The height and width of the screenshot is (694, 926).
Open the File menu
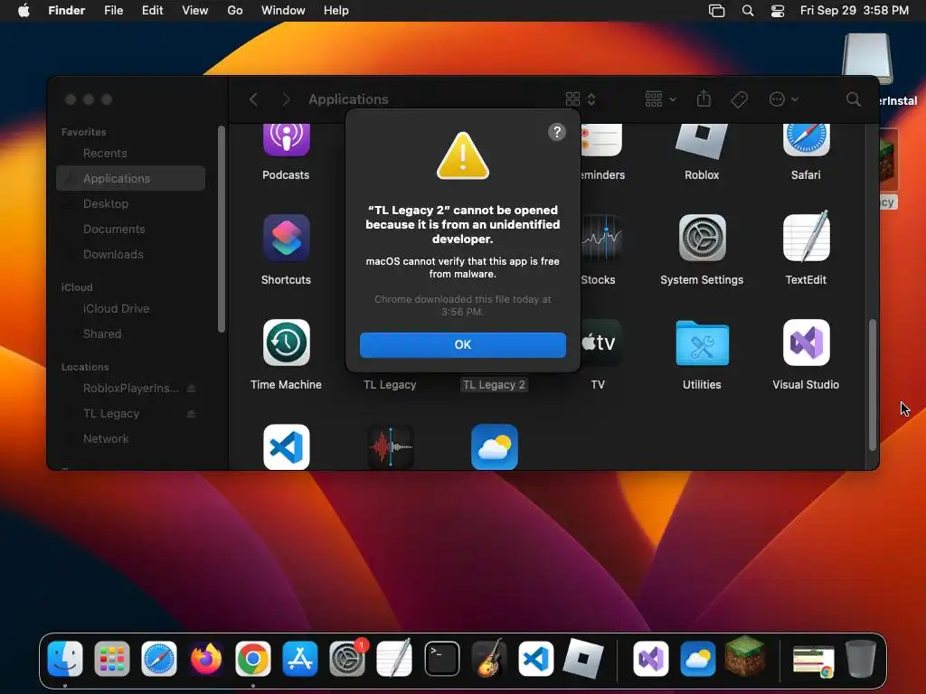(x=113, y=11)
